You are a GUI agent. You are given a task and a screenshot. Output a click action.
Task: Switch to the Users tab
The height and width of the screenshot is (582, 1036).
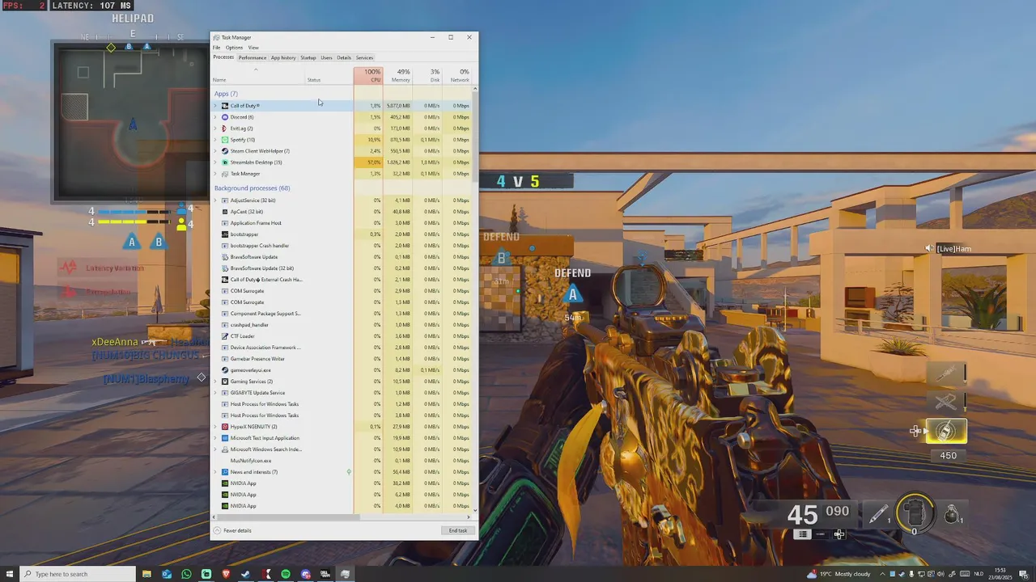click(x=326, y=57)
